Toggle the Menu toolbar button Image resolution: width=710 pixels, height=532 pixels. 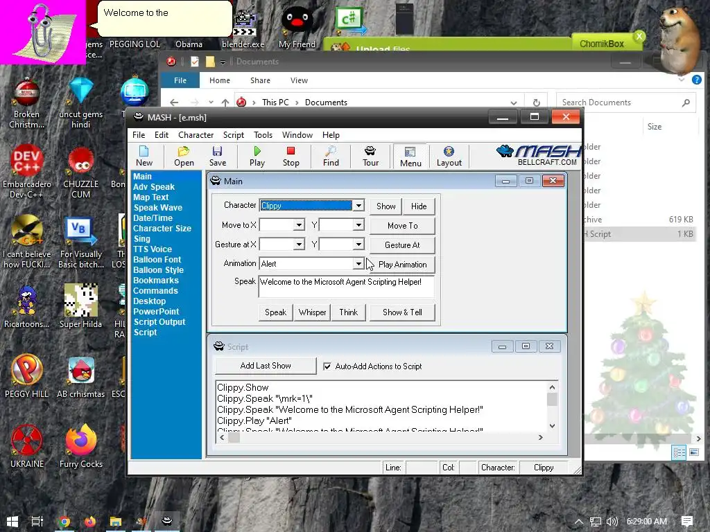coord(410,157)
